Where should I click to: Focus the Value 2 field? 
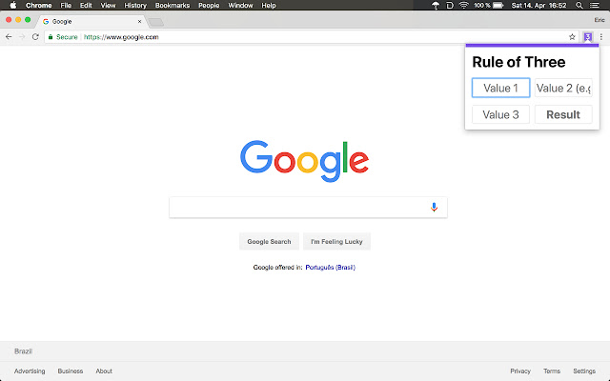click(563, 88)
